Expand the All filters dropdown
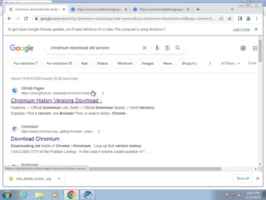Screen dimensions: 266x200 click(230, 63)
